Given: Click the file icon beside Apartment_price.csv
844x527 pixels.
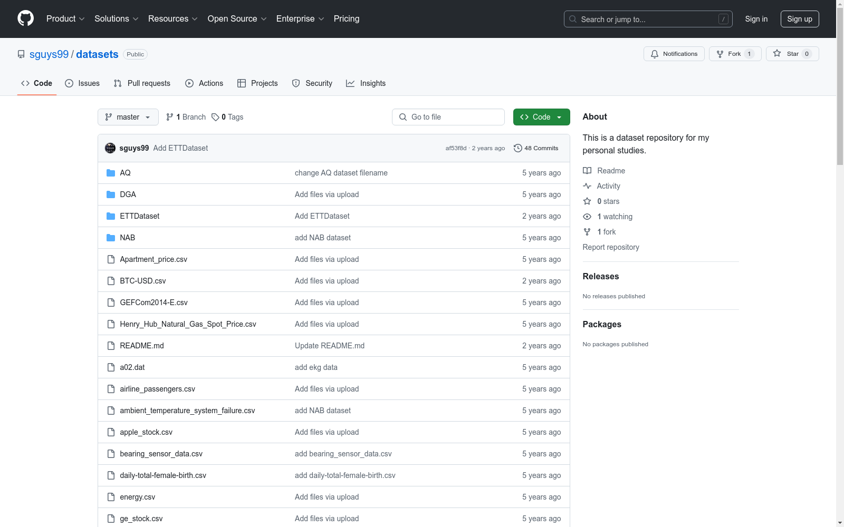Looking at the screenshot, I should point(111,259).
